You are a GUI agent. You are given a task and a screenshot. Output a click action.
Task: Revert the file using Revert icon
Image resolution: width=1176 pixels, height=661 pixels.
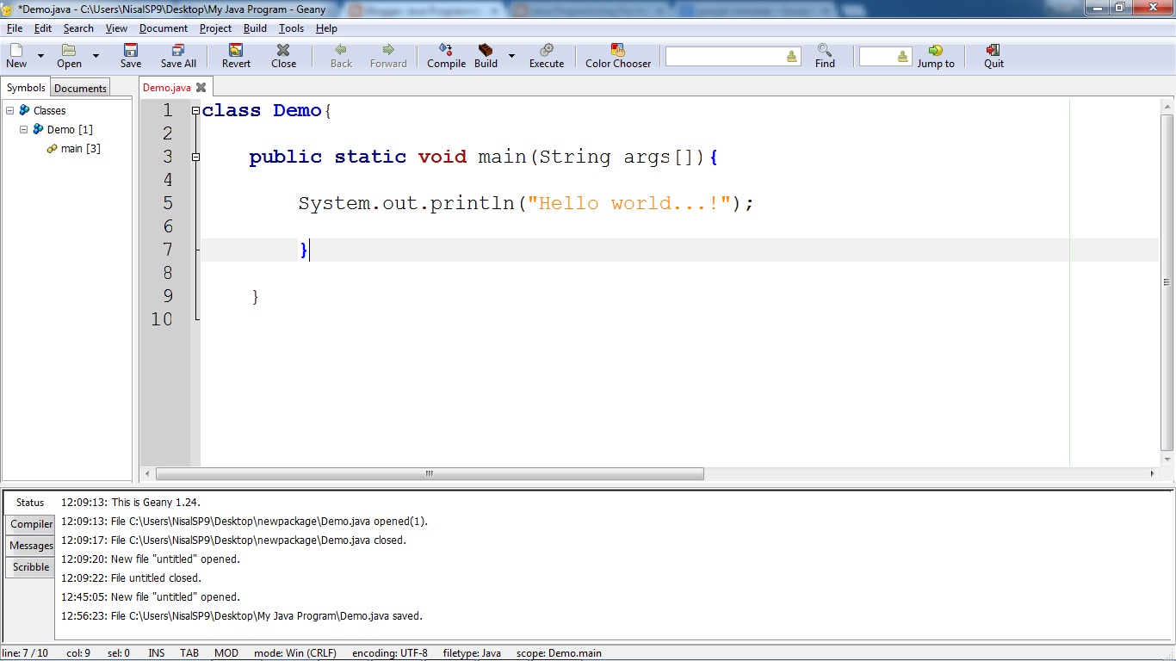pyautogui.click(x=236, y=50)
